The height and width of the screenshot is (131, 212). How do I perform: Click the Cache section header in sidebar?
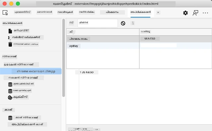click(x=8, y=109)
